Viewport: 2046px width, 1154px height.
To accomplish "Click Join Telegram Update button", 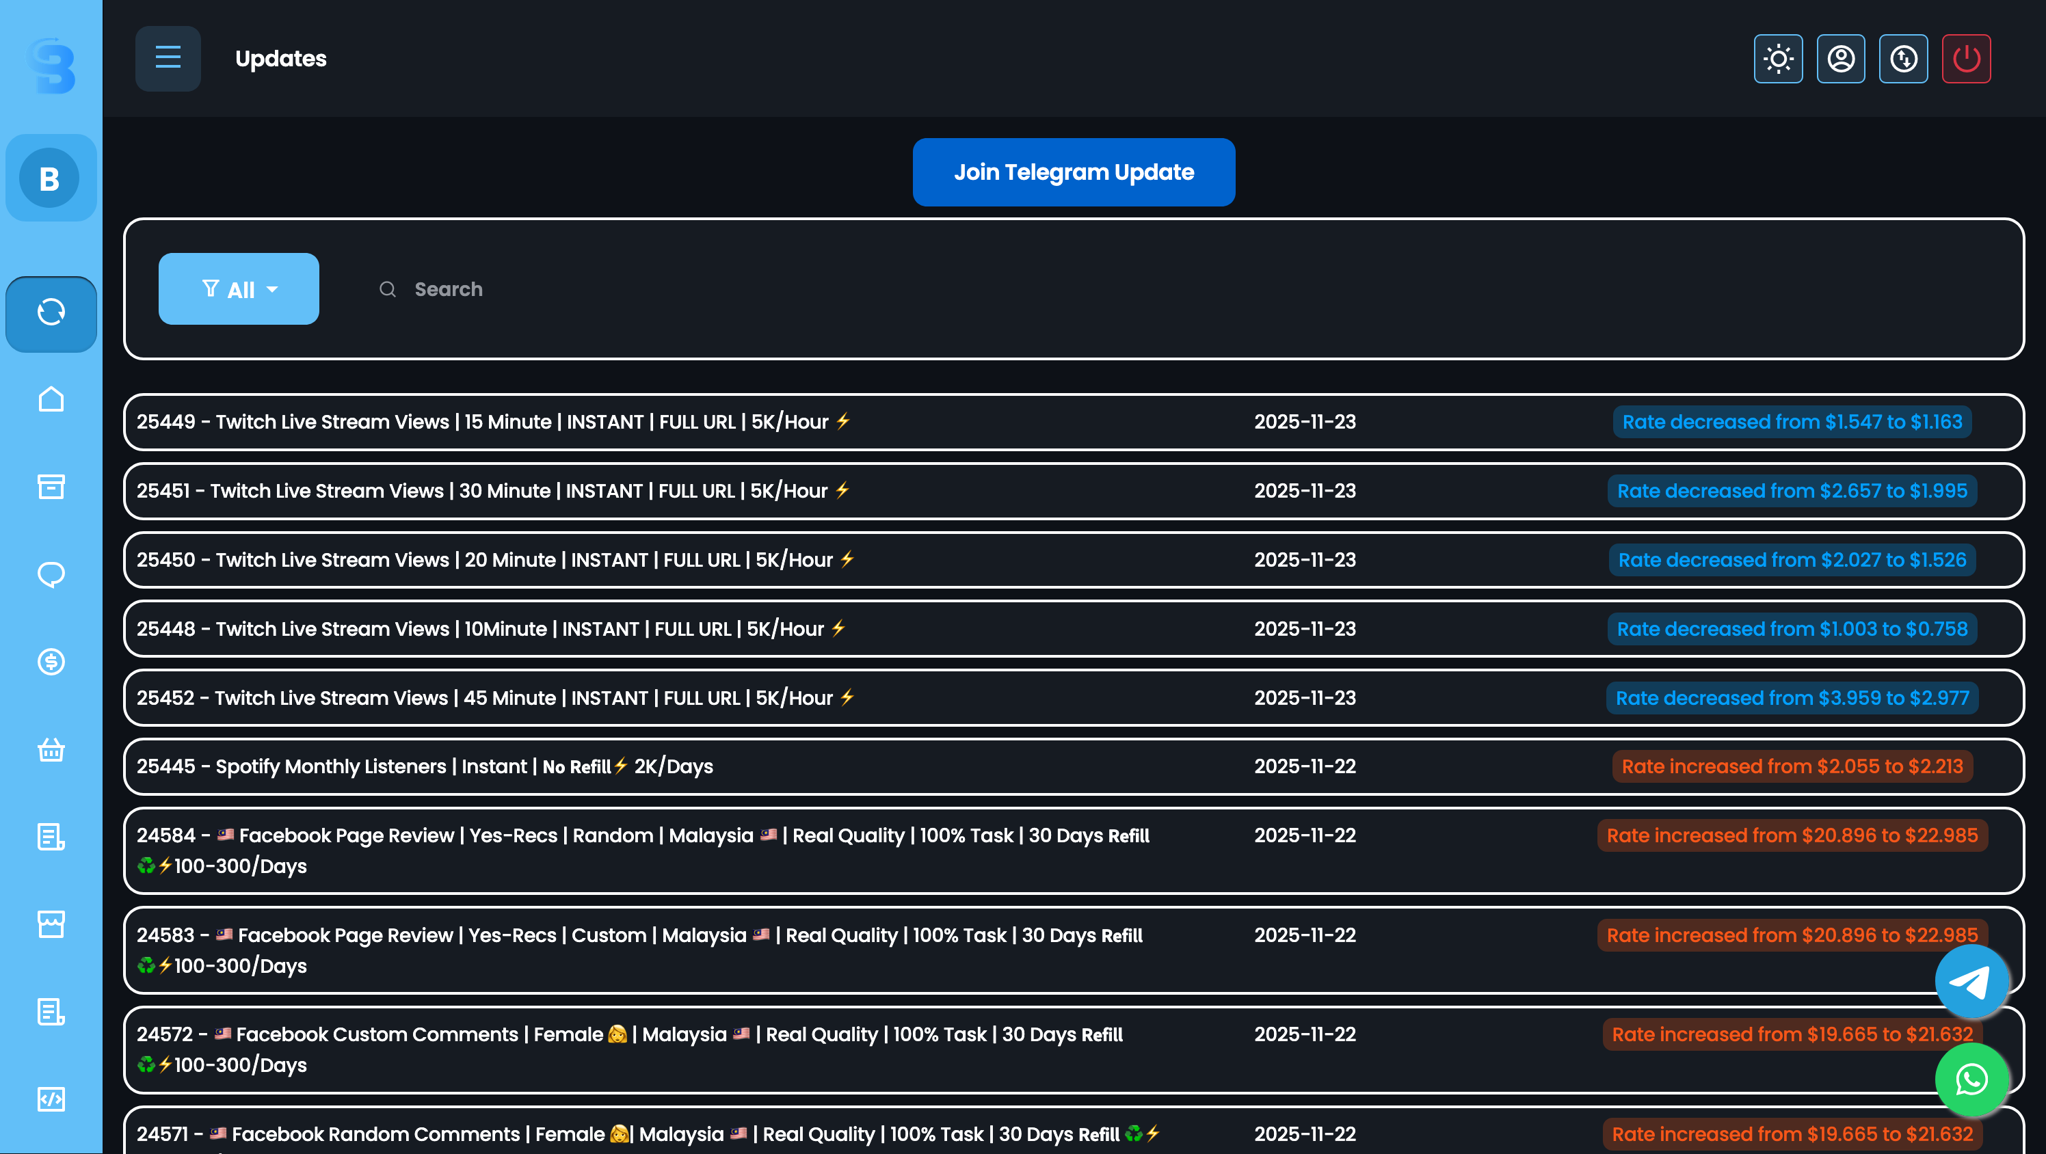I will tap(1073, 172).
